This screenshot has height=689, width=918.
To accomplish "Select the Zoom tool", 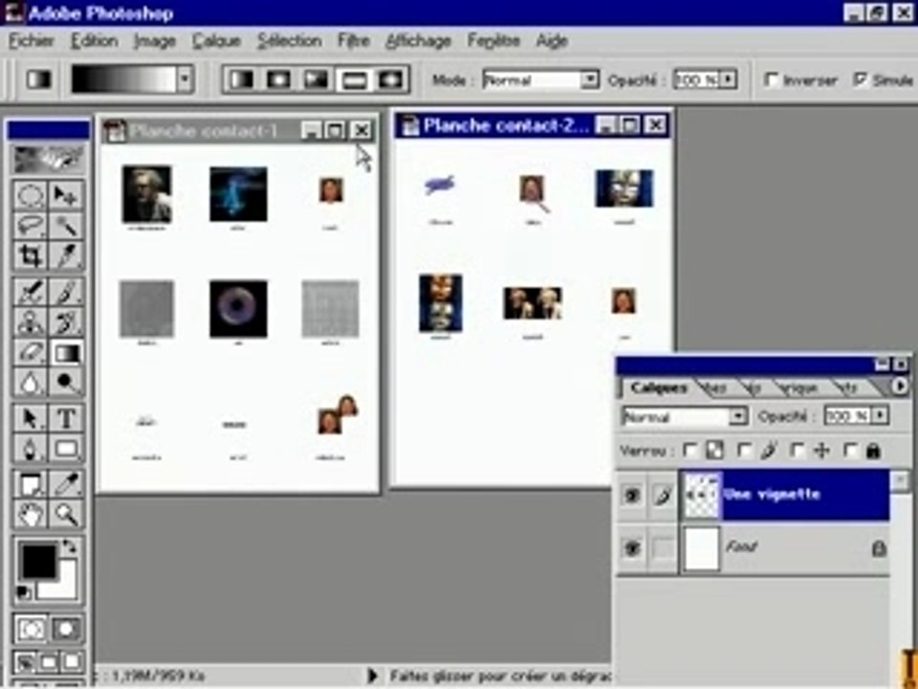I will [x=66, y=515].
